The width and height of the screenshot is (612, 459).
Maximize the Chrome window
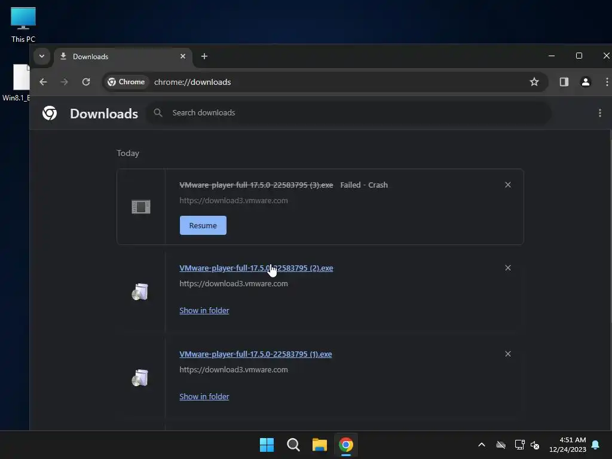point(579,56)
